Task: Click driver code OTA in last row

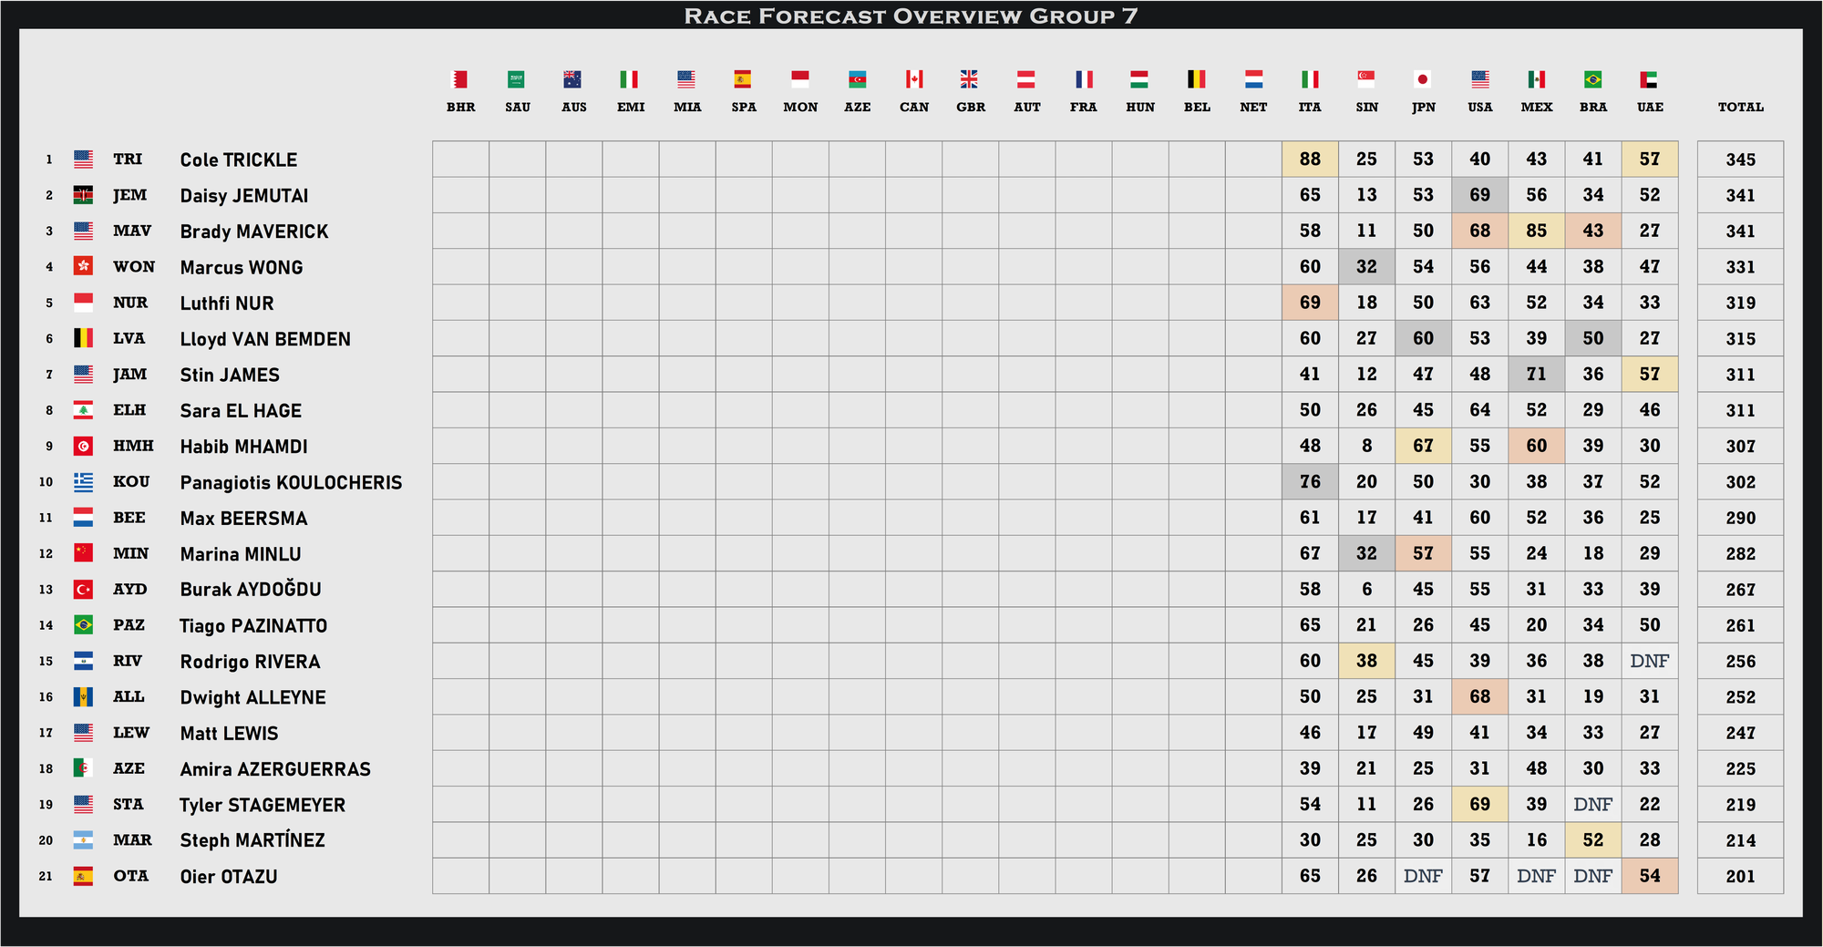Action: [130, 876]
